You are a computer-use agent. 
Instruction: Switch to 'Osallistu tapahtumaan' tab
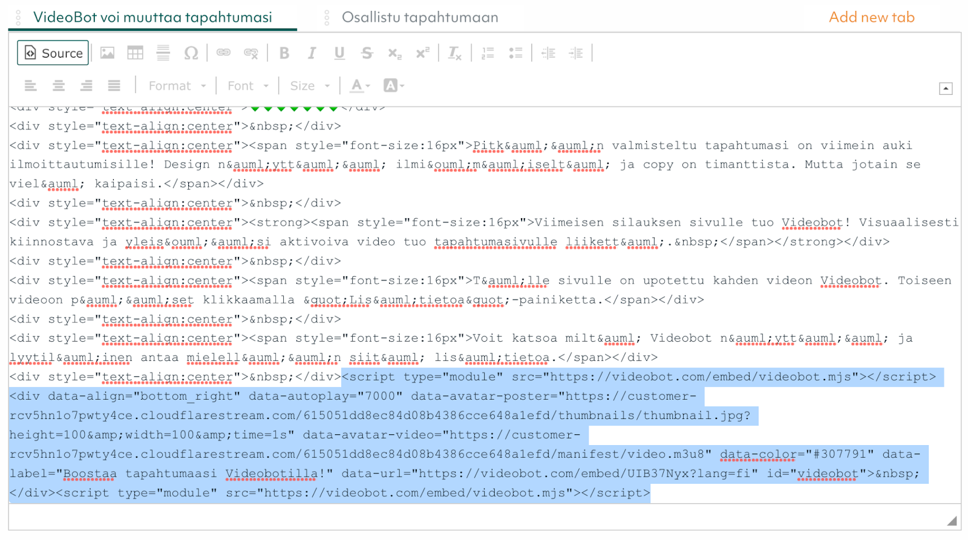pyautogui.click(x=420, y=17)
